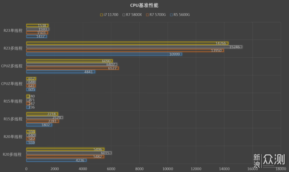Click the 12000 axis tick label
Screen dimensions: 289x172
pyautogui.click(x=196, y=169)
